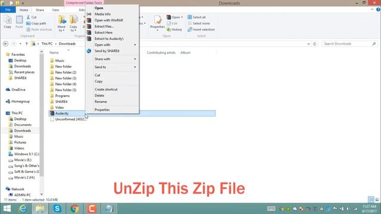Click the Windows Start button
The height and width of the screenshot is (214, 381).
pyautogui.click(x=7, y=209)
